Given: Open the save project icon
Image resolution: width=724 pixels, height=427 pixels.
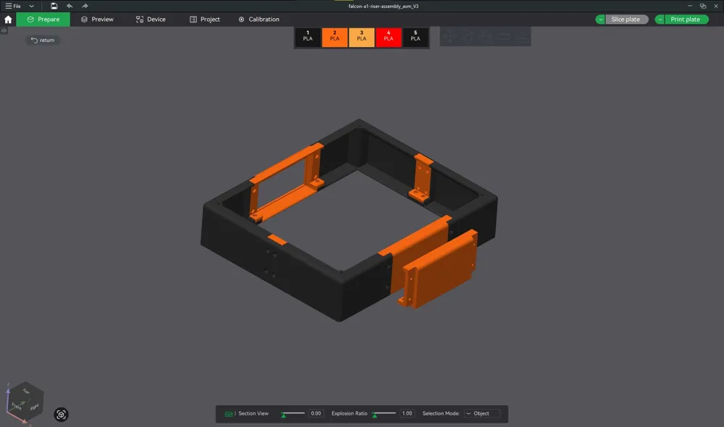Looking at the screenshot, I should (54, 6).
